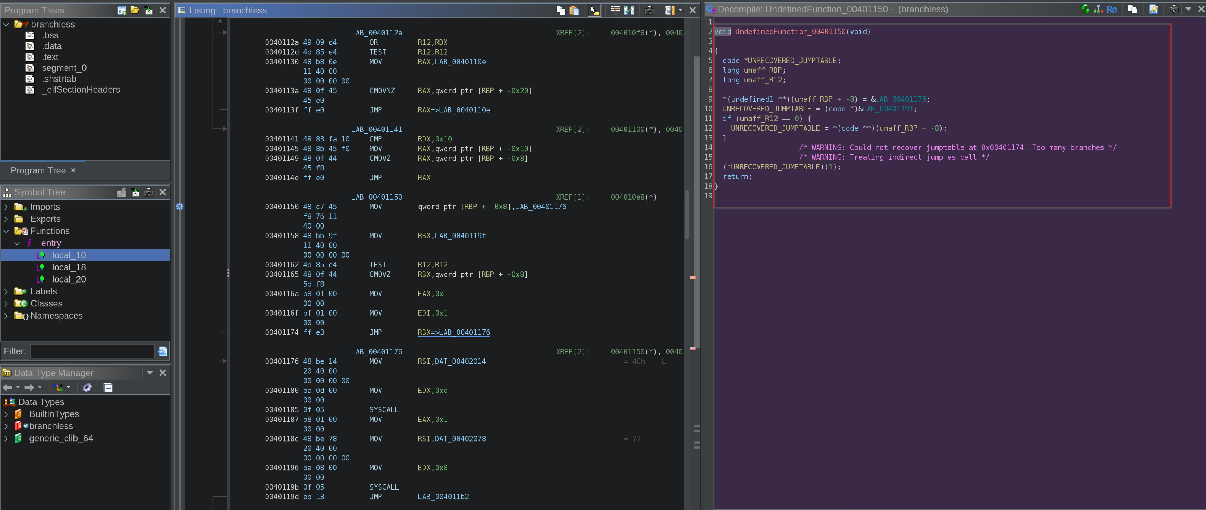Select local_18 in Symbol Tree
Screen dimensions: 1206x510
tap(69, 267)
